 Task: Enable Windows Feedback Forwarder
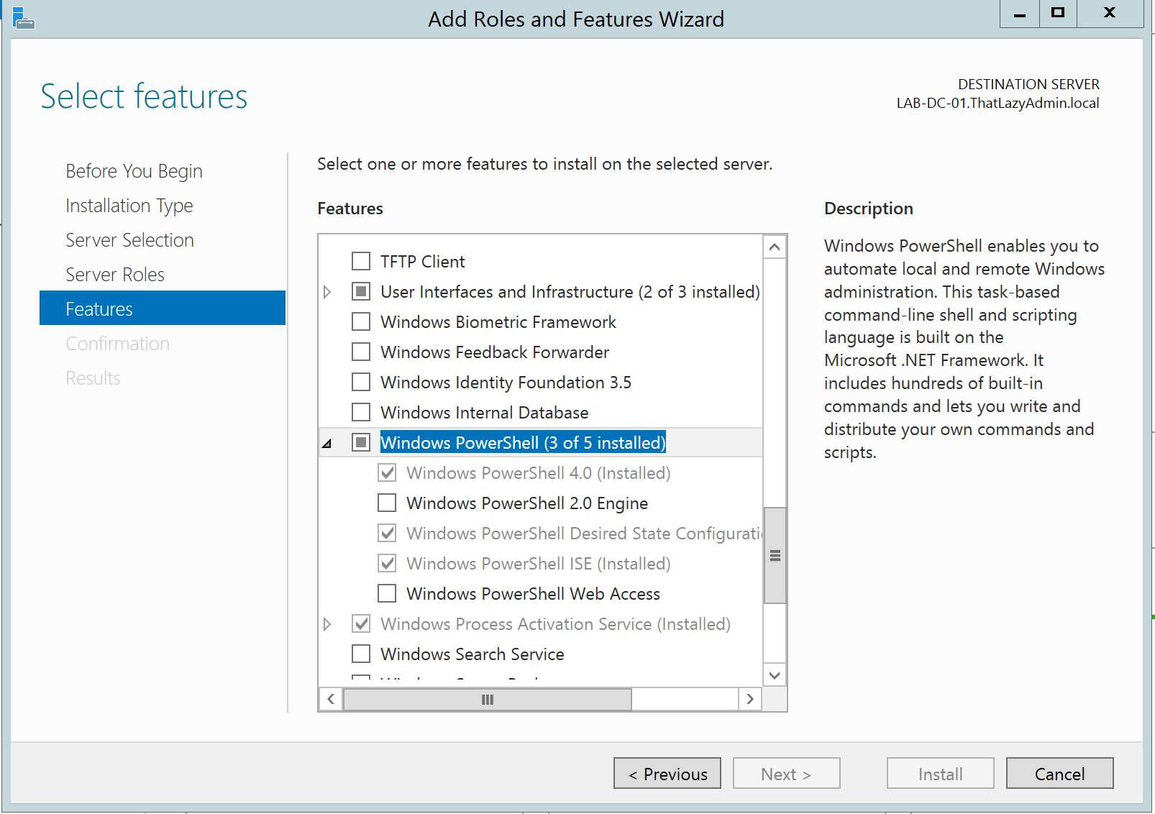pos(360,352)
